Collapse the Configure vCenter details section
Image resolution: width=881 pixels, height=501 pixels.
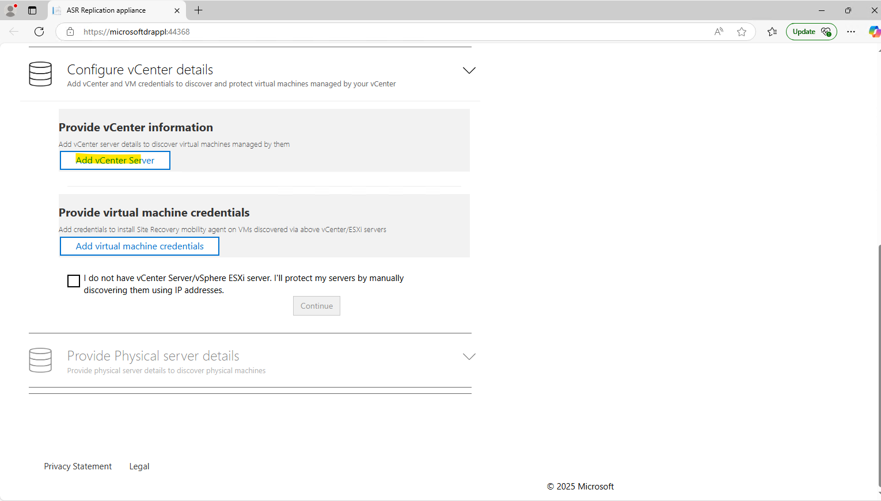click(x=469, y=70)
